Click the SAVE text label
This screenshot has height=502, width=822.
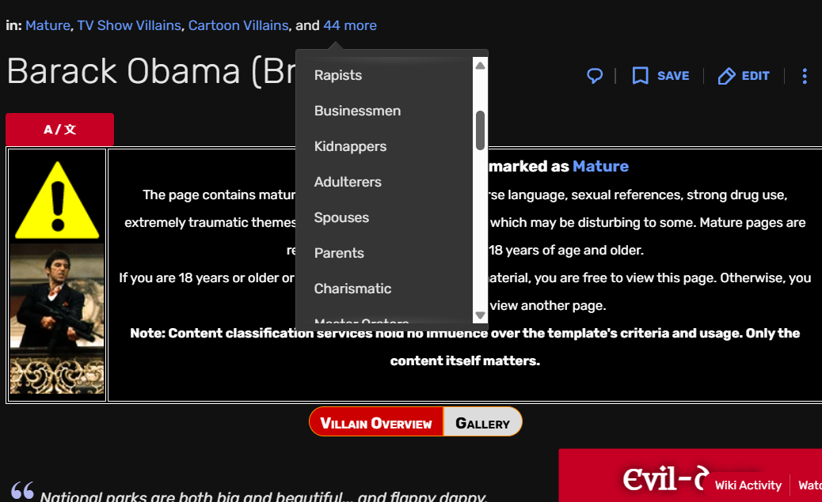point(673,76)
